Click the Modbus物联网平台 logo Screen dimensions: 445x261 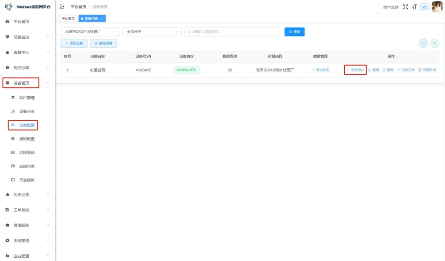point(27,7)
